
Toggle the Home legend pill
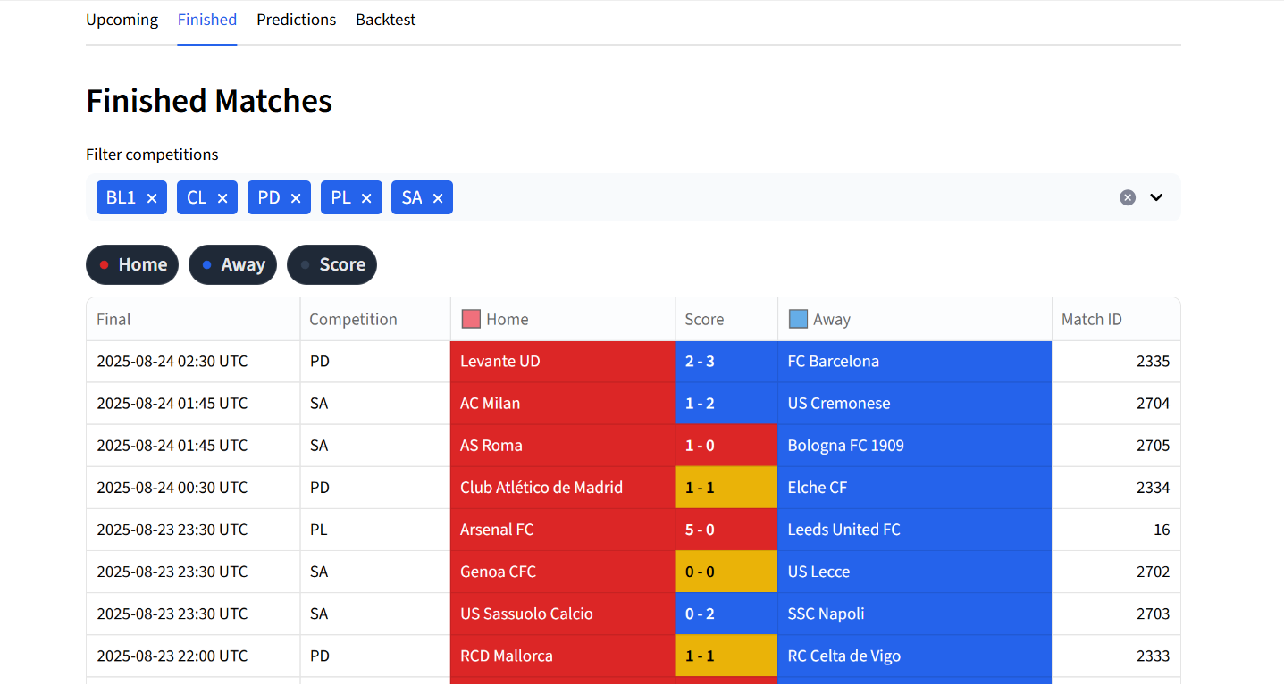(x=132, y=265)
